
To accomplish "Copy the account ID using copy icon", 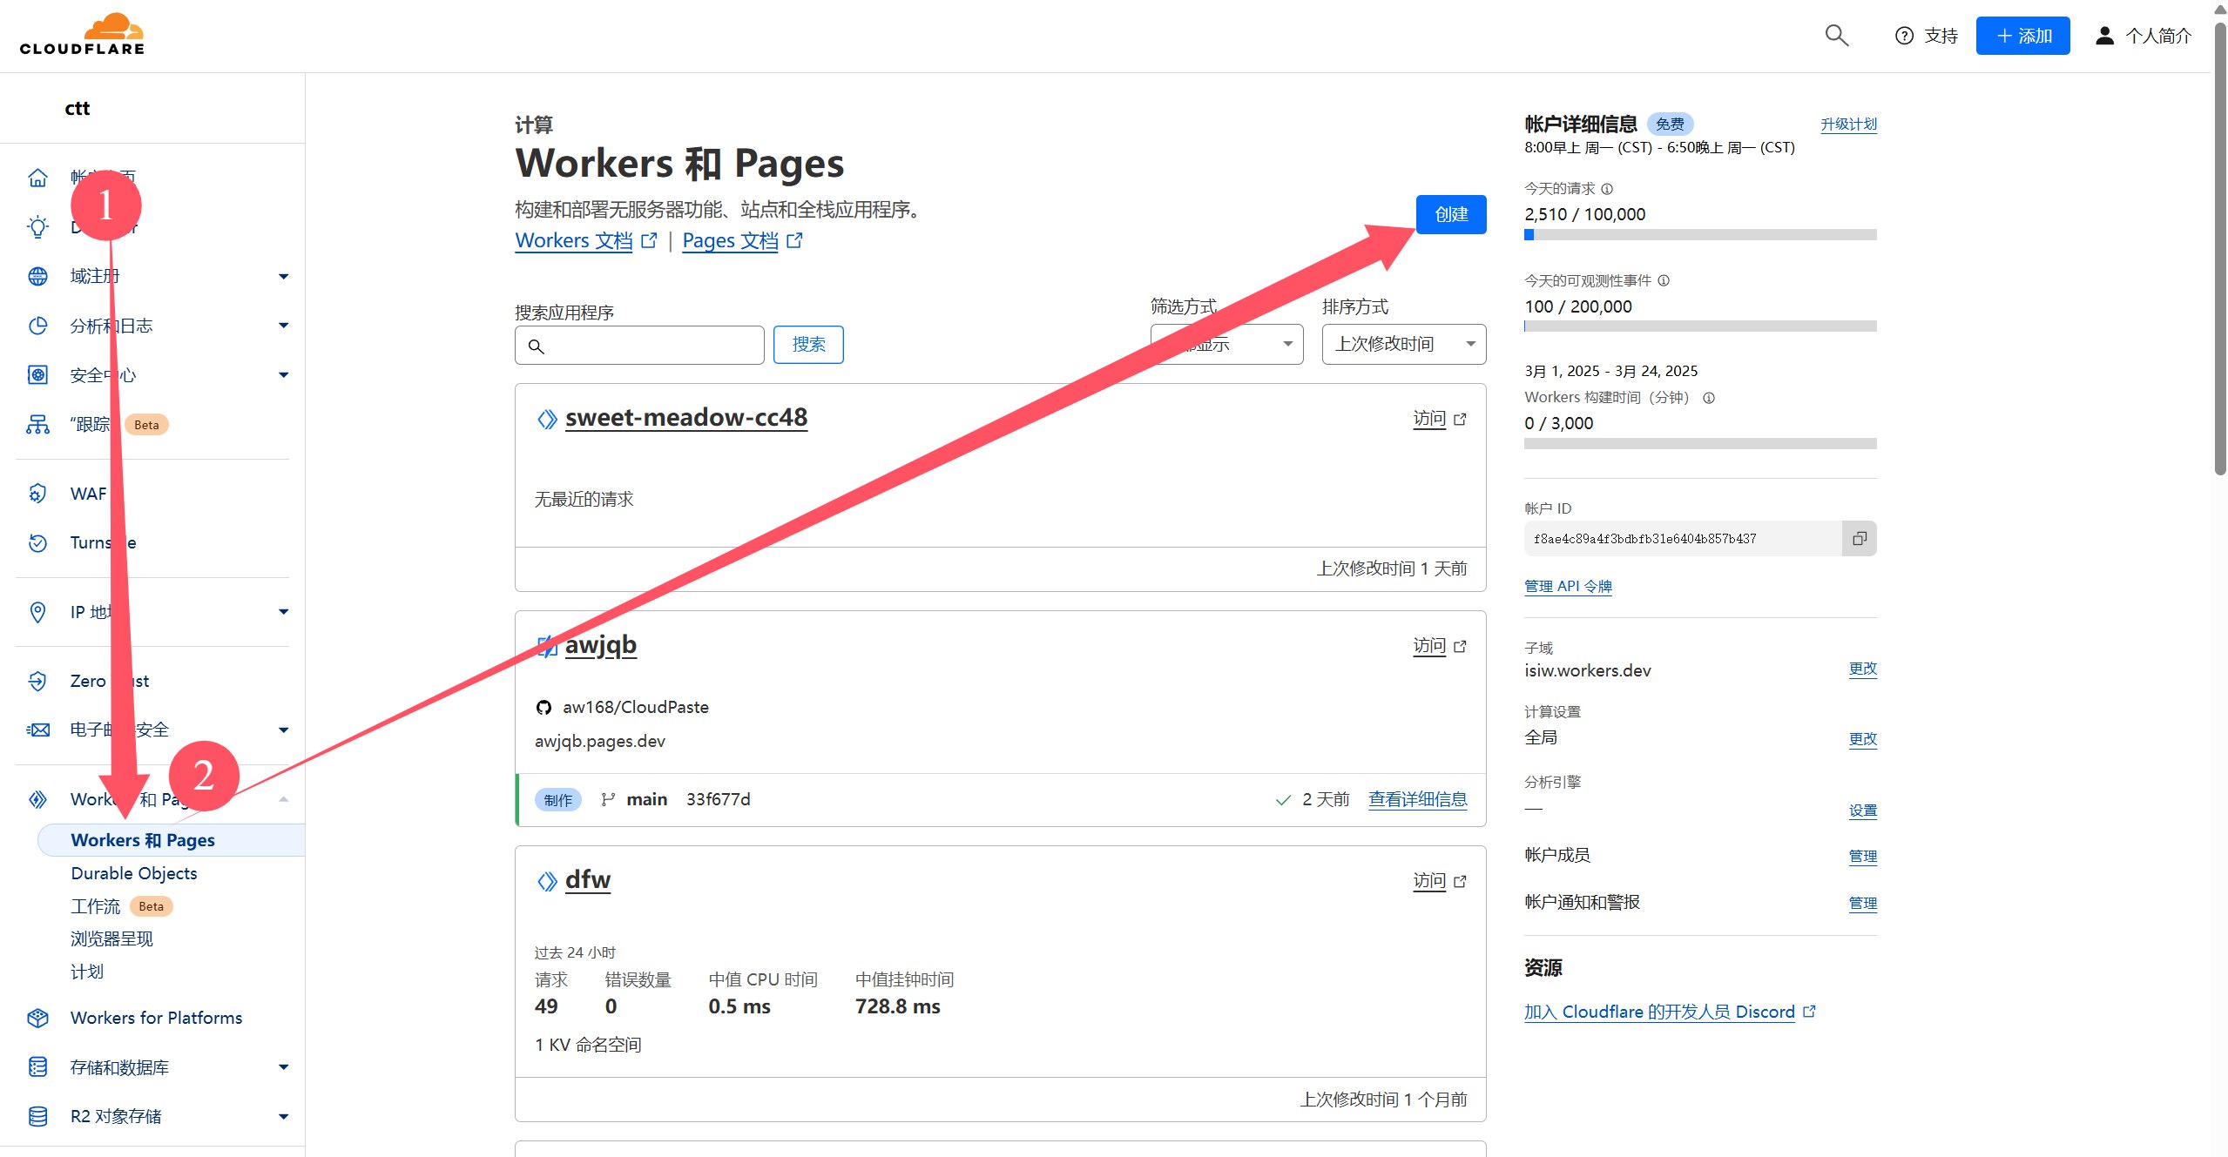I will tap(1859, 539).
